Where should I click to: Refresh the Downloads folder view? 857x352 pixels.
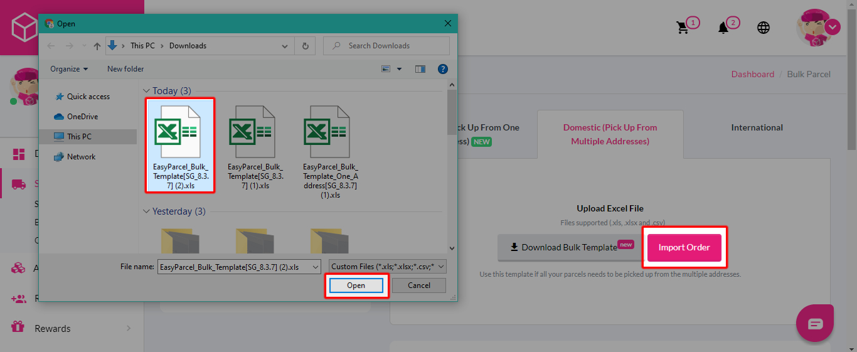coord(305,46)
